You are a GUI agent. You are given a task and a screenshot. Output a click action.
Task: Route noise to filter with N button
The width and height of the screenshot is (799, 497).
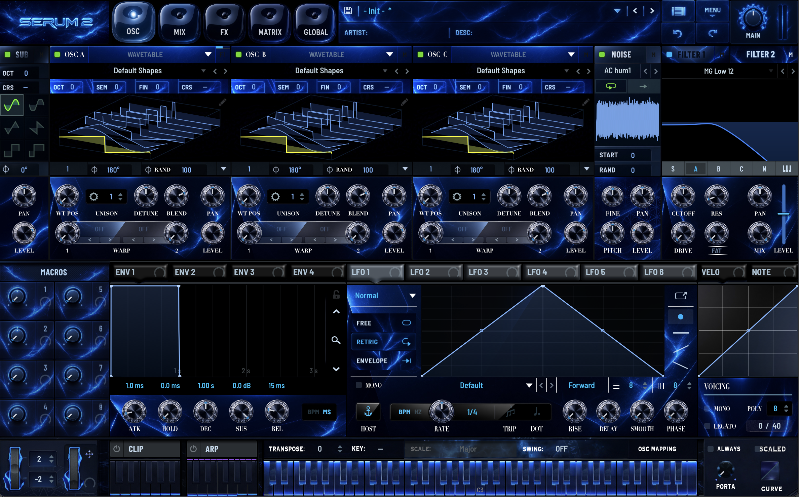[764, 169]
